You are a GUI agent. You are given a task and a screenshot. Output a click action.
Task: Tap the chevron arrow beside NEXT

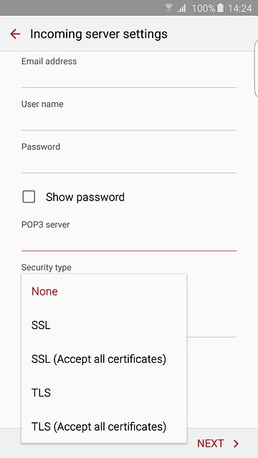click(236, 444)
